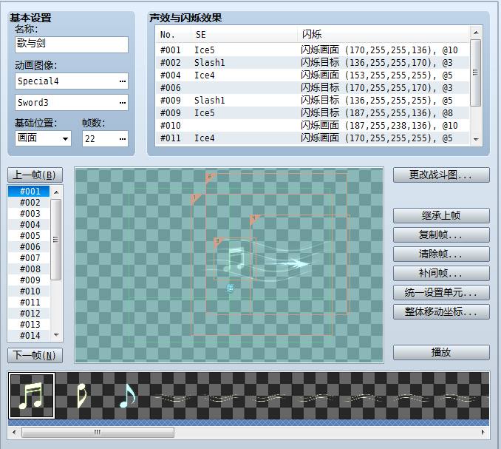
Task: Click the 闪烁 column header
Action: pyautogui.click(x=384, y=35)
